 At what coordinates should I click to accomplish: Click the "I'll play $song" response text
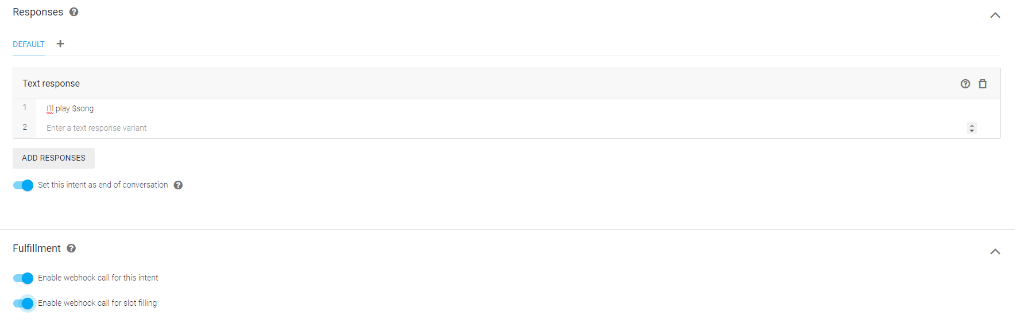[x=70, y=109]
